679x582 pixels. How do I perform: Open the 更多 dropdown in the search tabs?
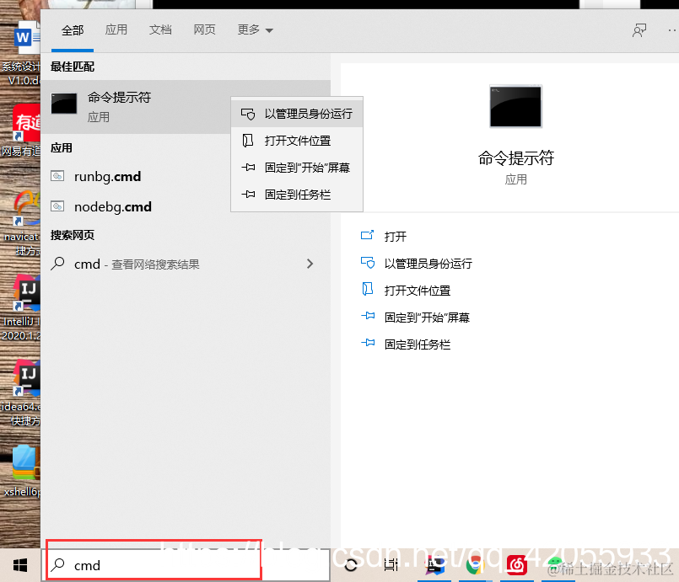point(249,29)
